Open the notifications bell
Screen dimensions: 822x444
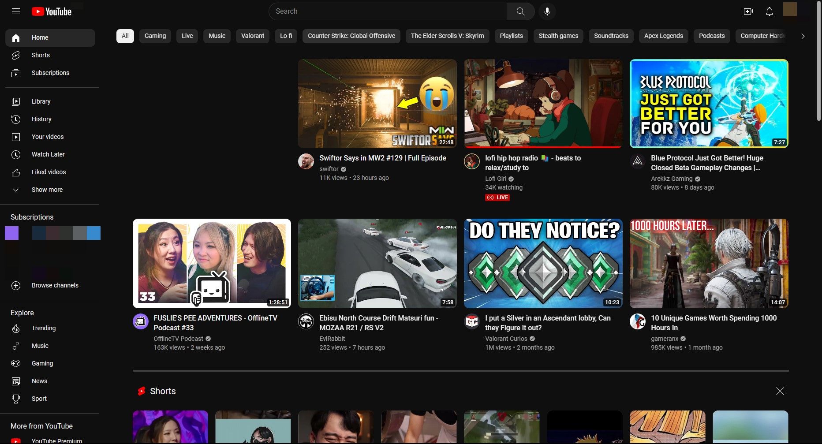click(769, 11)
